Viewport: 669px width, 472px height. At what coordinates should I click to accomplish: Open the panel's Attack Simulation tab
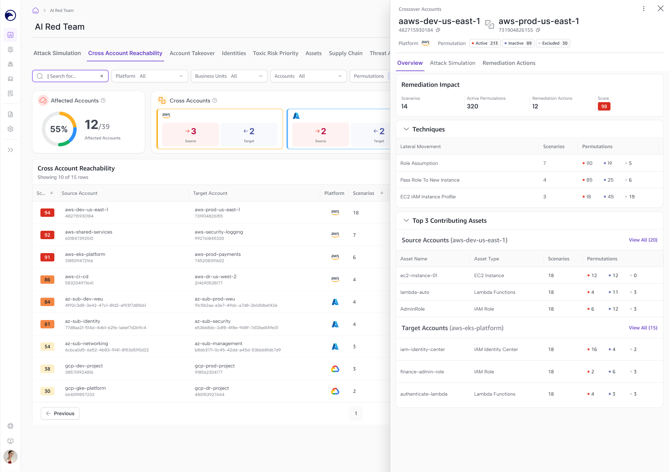(x=452, y=63)
